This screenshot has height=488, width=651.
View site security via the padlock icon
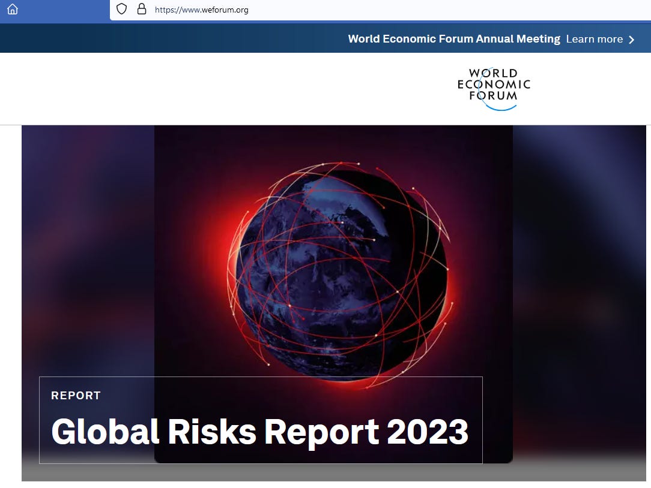142,9
